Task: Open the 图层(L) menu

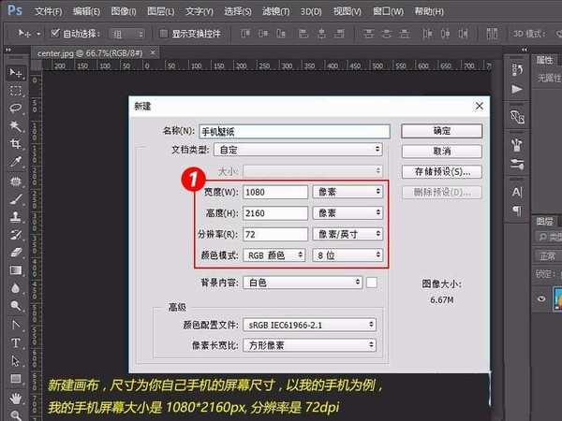Action: coord(160,11)
